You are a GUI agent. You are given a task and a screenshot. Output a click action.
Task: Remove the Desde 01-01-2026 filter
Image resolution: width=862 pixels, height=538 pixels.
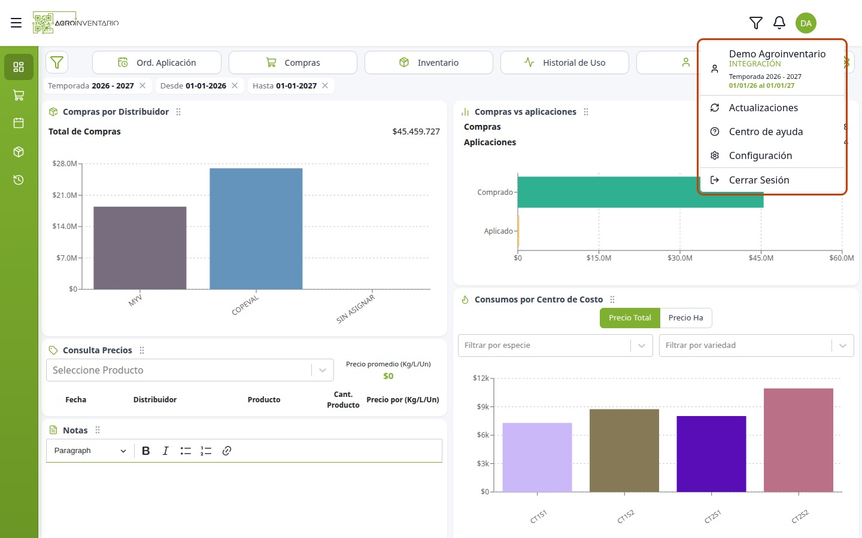tap(235, 85)
